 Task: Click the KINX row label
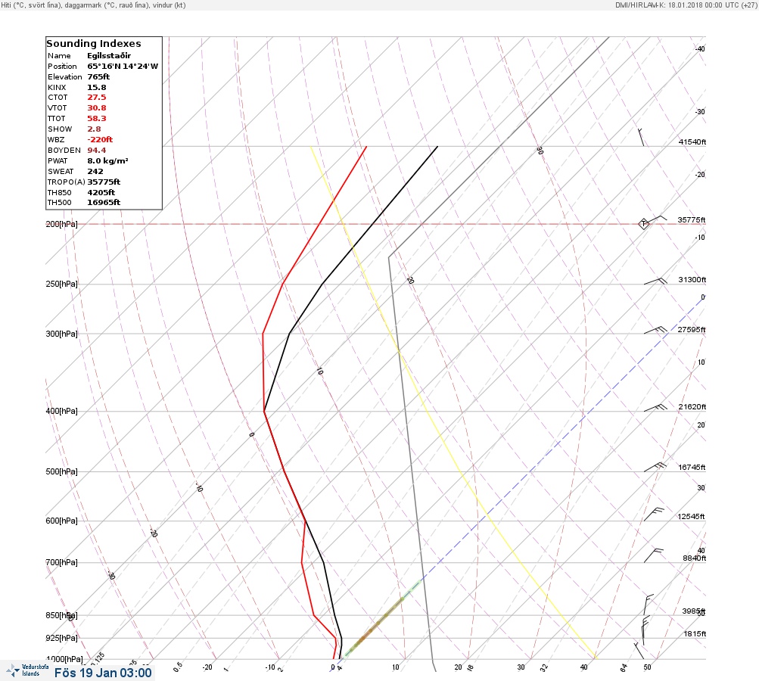click(57, 88)
